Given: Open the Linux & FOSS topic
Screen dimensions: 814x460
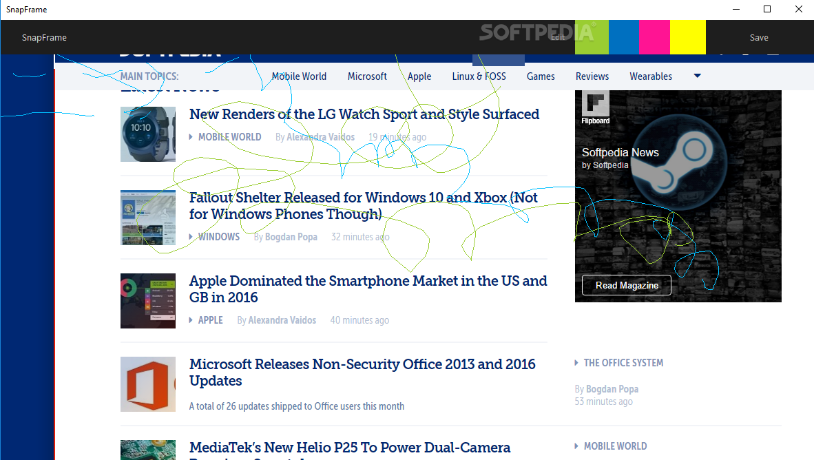Looking at the screenshot, I should (x=479, y=76).
